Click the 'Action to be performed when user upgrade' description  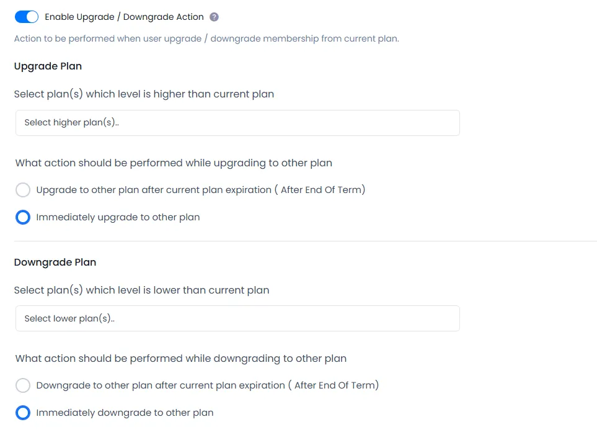tap(206, 38)
